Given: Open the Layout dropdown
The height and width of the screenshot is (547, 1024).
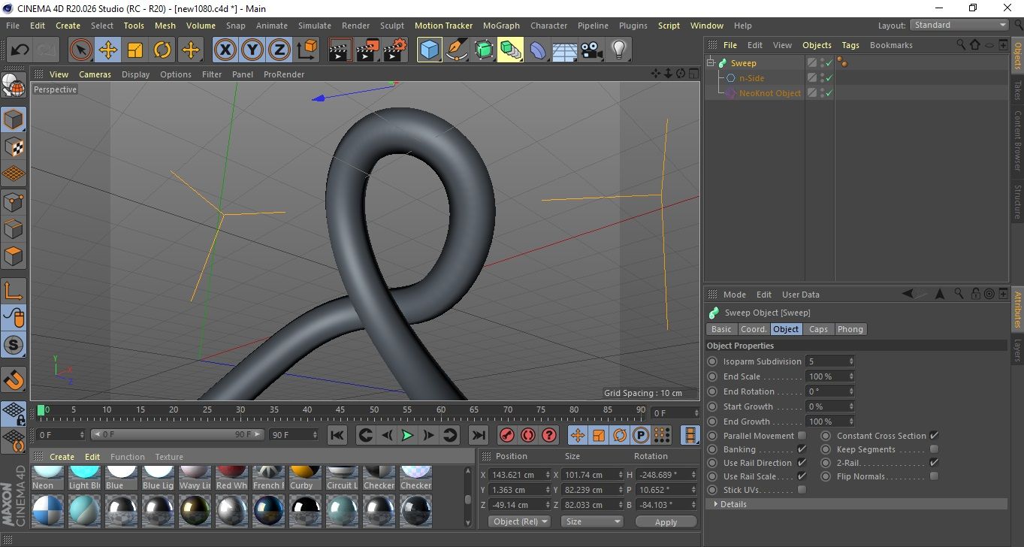Looking at the screenshot, I should [x=959, y=25].
